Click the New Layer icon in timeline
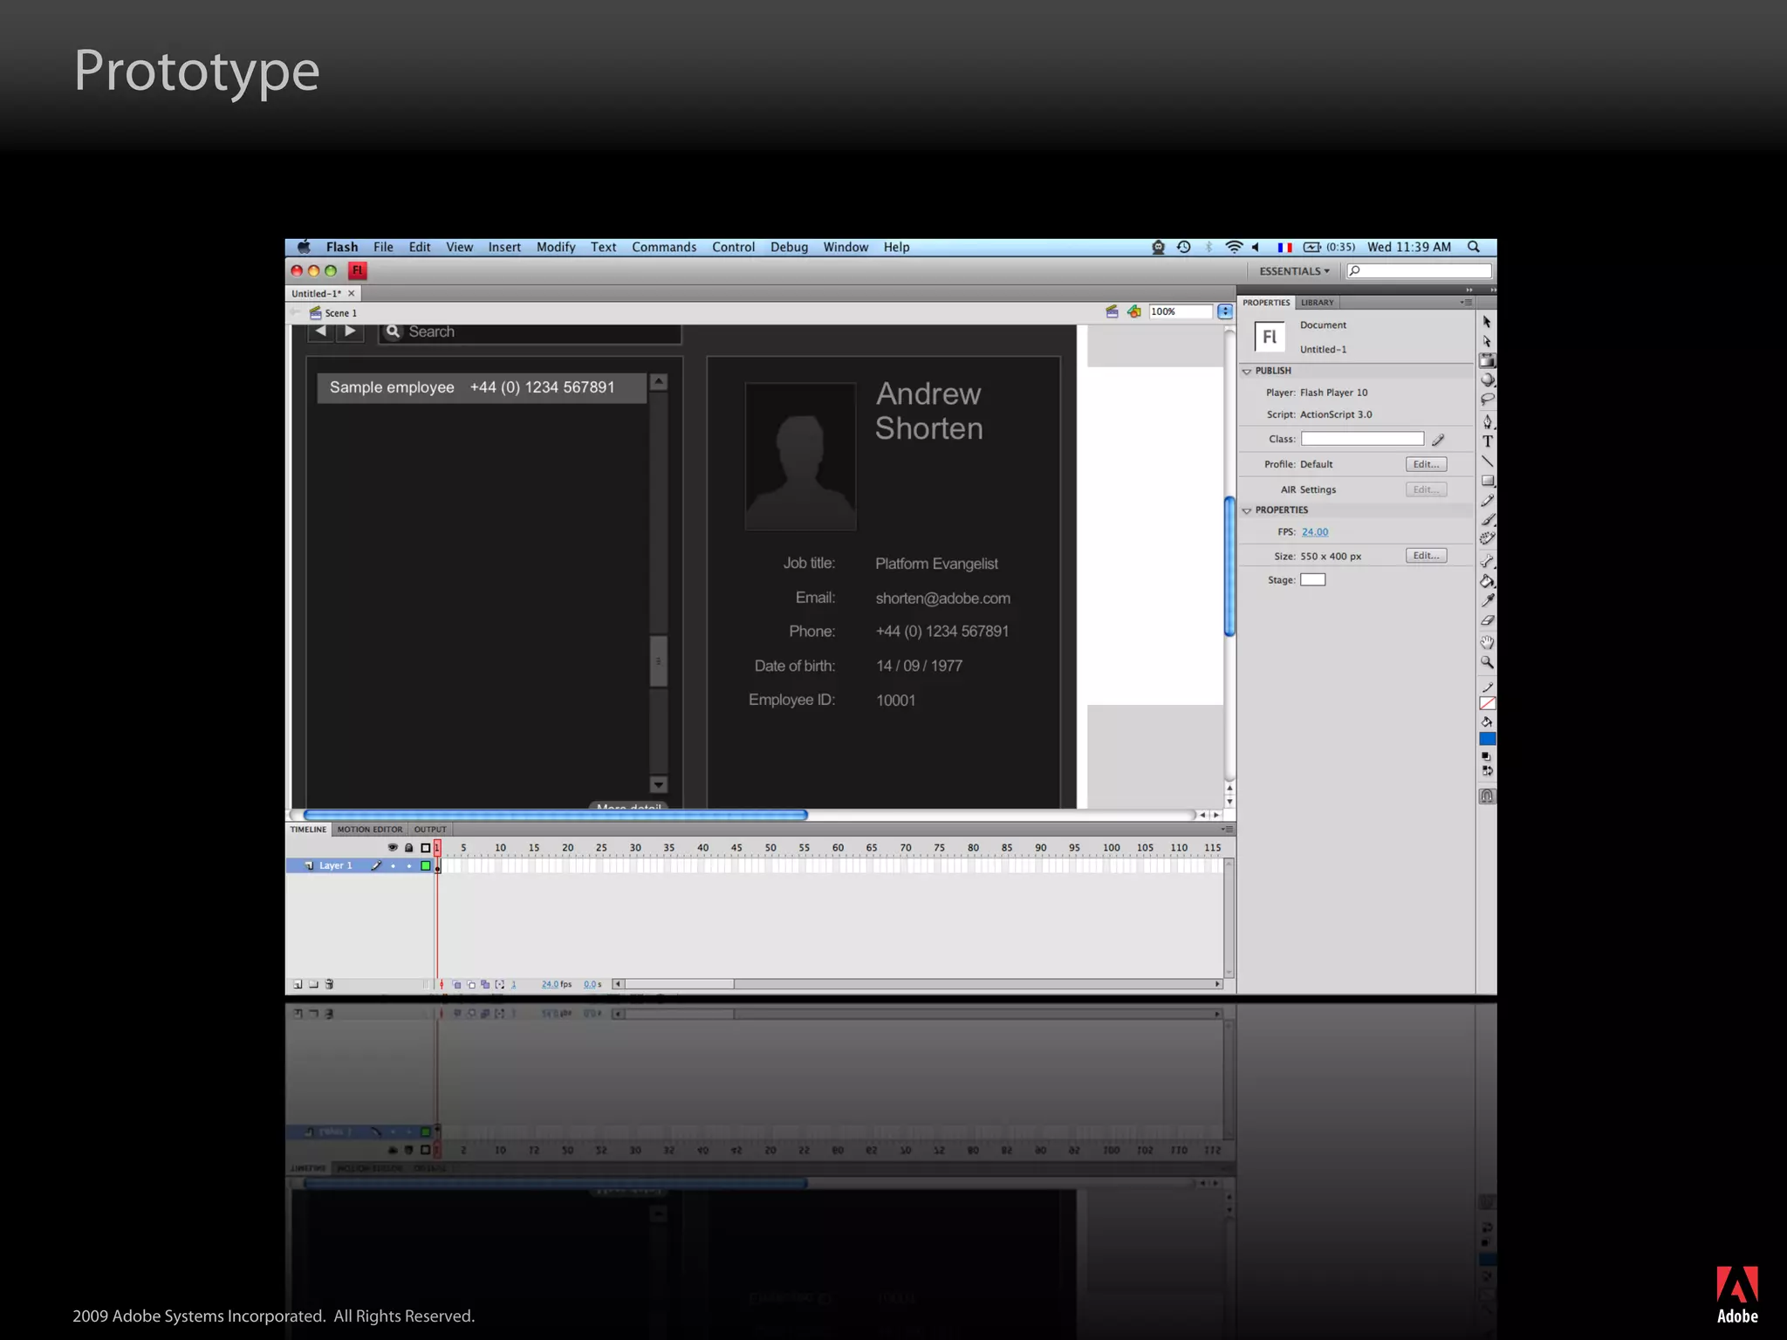 [298, 984]
